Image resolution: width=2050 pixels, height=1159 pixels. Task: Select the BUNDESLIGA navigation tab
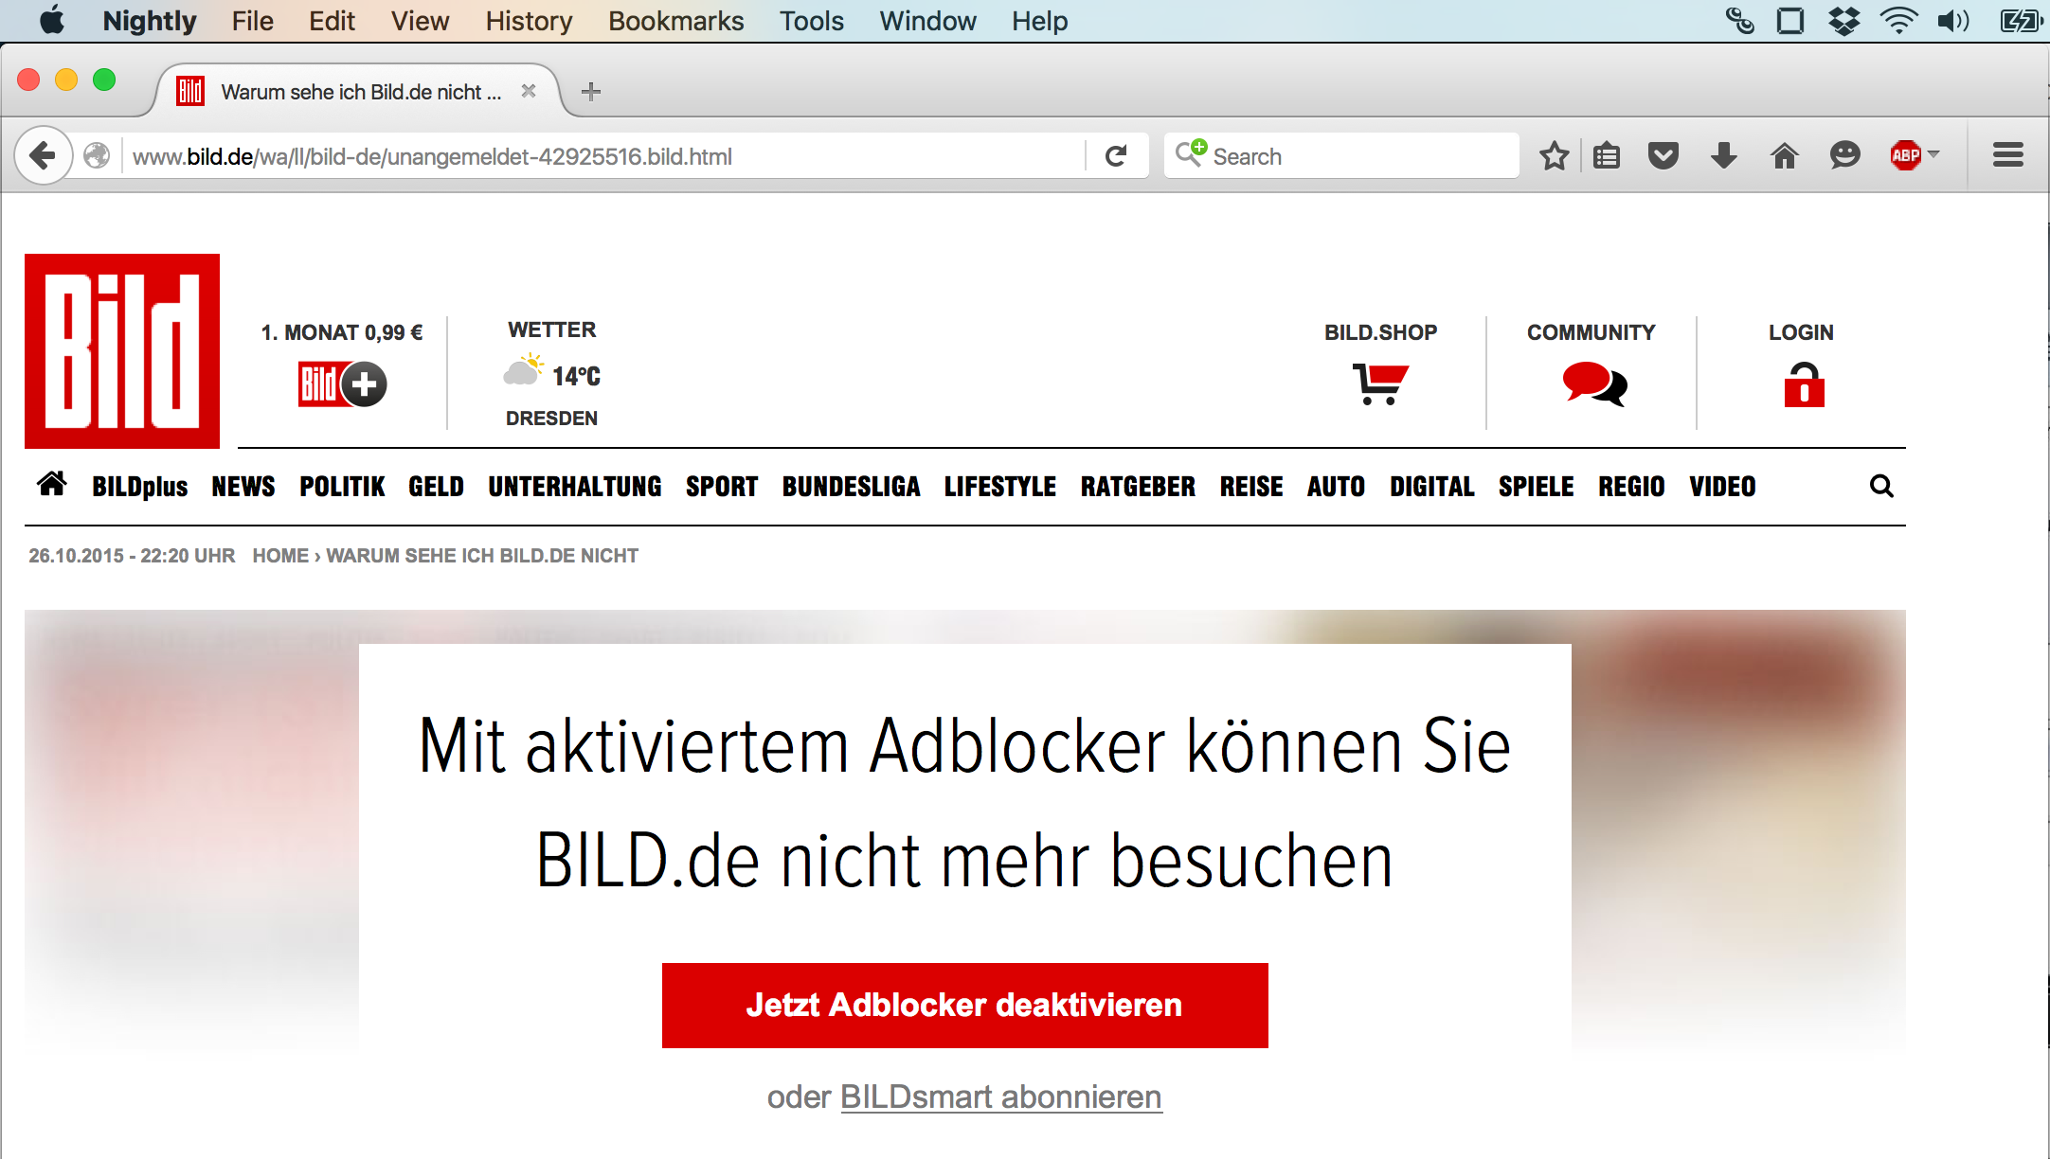(851, 487)
